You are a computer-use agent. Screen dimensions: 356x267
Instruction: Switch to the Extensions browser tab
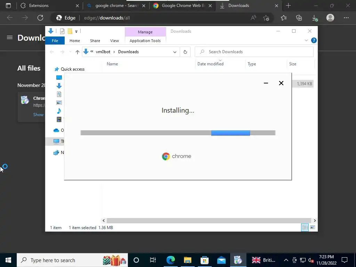[49, 6]
